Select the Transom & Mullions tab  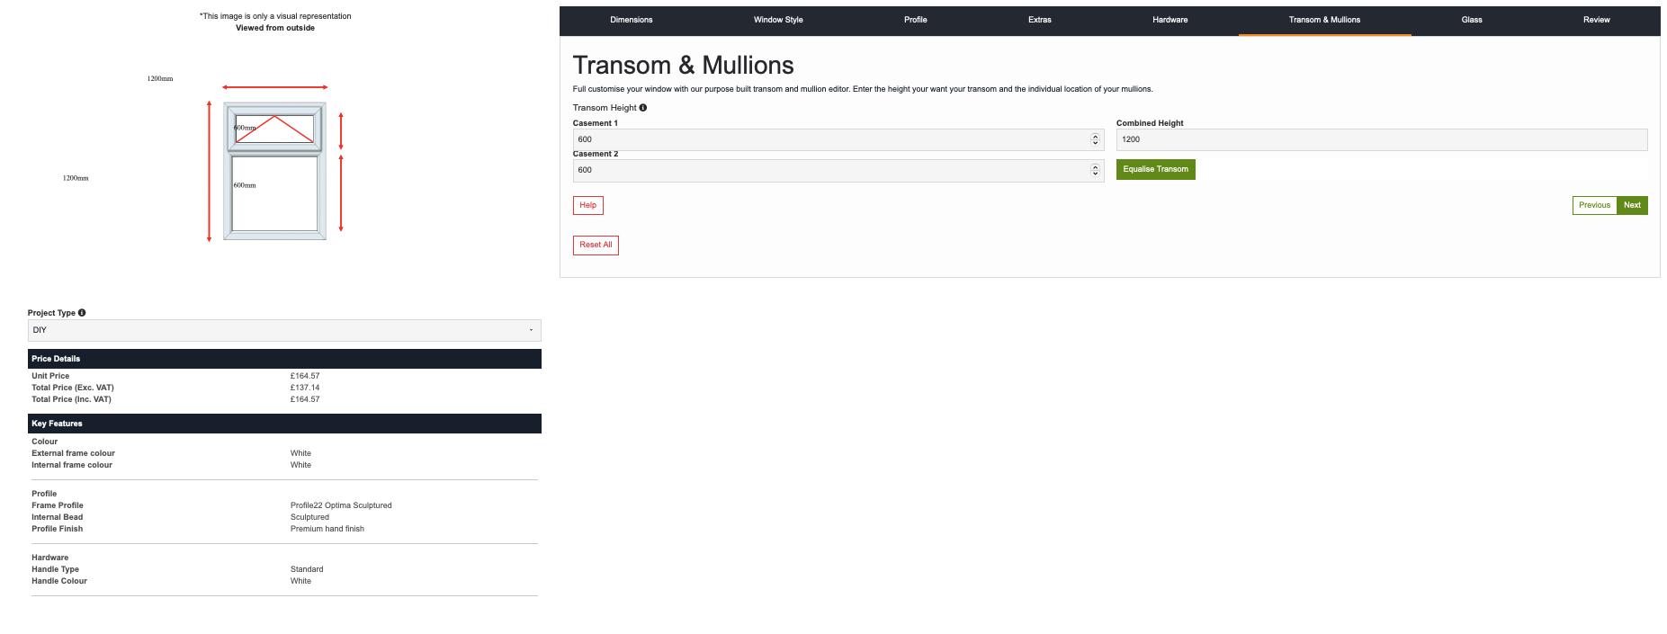[x=1324, y=20]
